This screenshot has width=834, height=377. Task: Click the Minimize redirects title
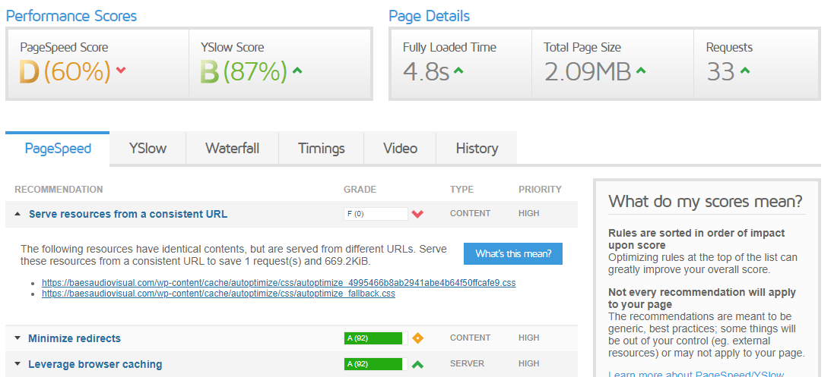[75, 338]
